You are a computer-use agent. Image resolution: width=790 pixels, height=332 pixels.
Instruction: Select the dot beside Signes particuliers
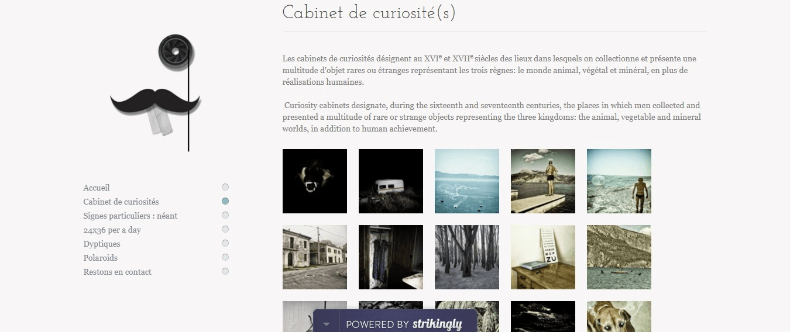(x=225, y=215)
